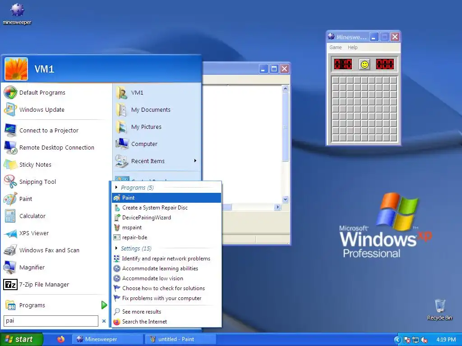Screen dimensions: 462x346
Task: Click the Magnifier icon
Action: coord(10,267)
